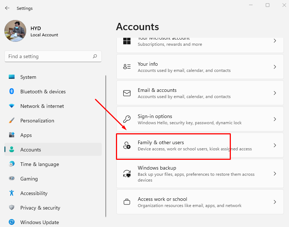Expand Family & other users chevron
This screenshot has width=289, height=227.
pyautogui.click(x=275, y=145)
